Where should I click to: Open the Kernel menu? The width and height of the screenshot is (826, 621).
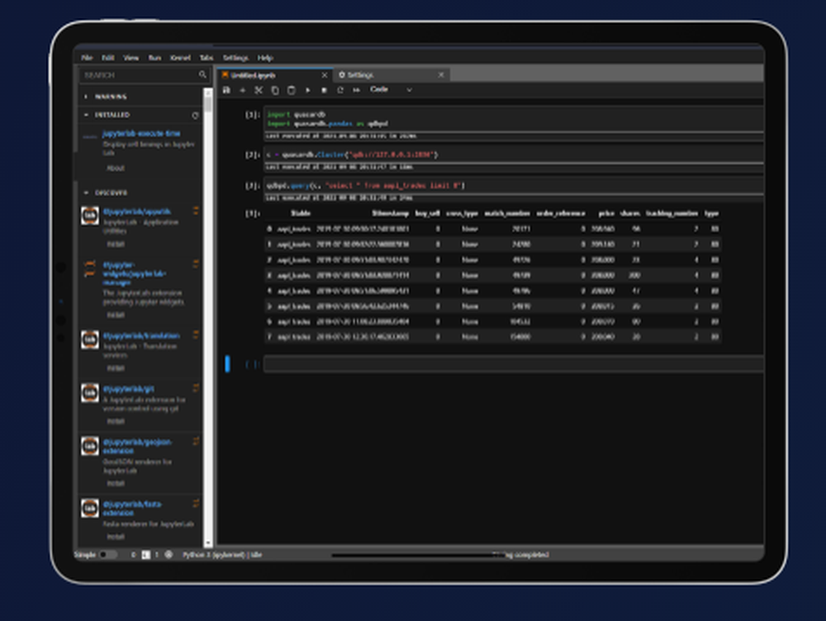point(183,58)
